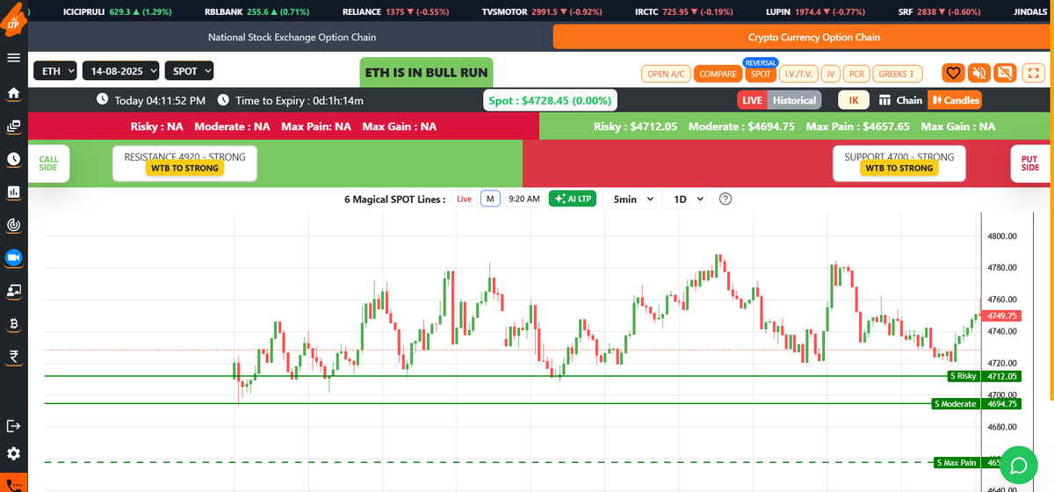1054x492 pixels.
Task: Enter fullscreen with the expand icon
Action: [x=1033, y=73]
